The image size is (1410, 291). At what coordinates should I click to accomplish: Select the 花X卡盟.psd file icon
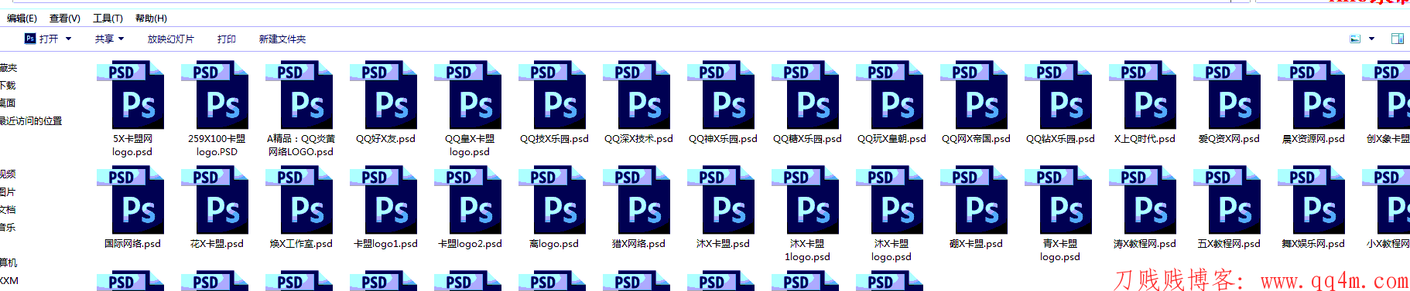(x=215, y=200)
